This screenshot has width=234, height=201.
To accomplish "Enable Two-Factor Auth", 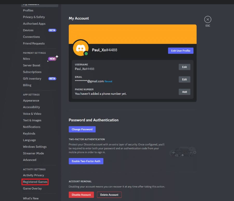I will click(86, 161).
